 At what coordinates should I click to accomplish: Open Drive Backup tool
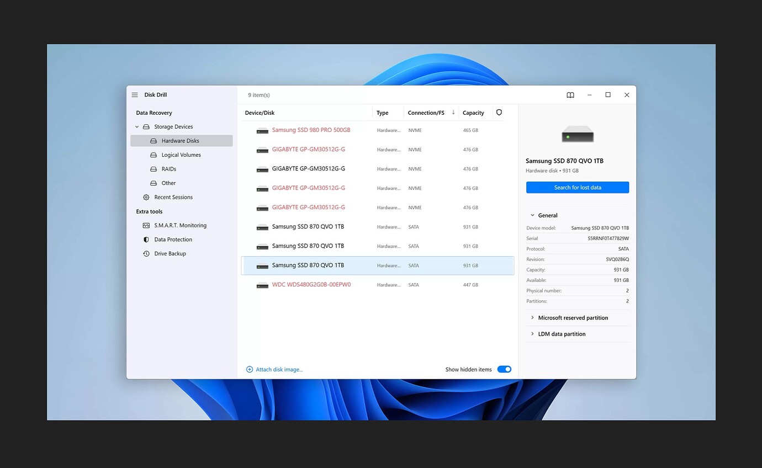click(x=170, y=254)
